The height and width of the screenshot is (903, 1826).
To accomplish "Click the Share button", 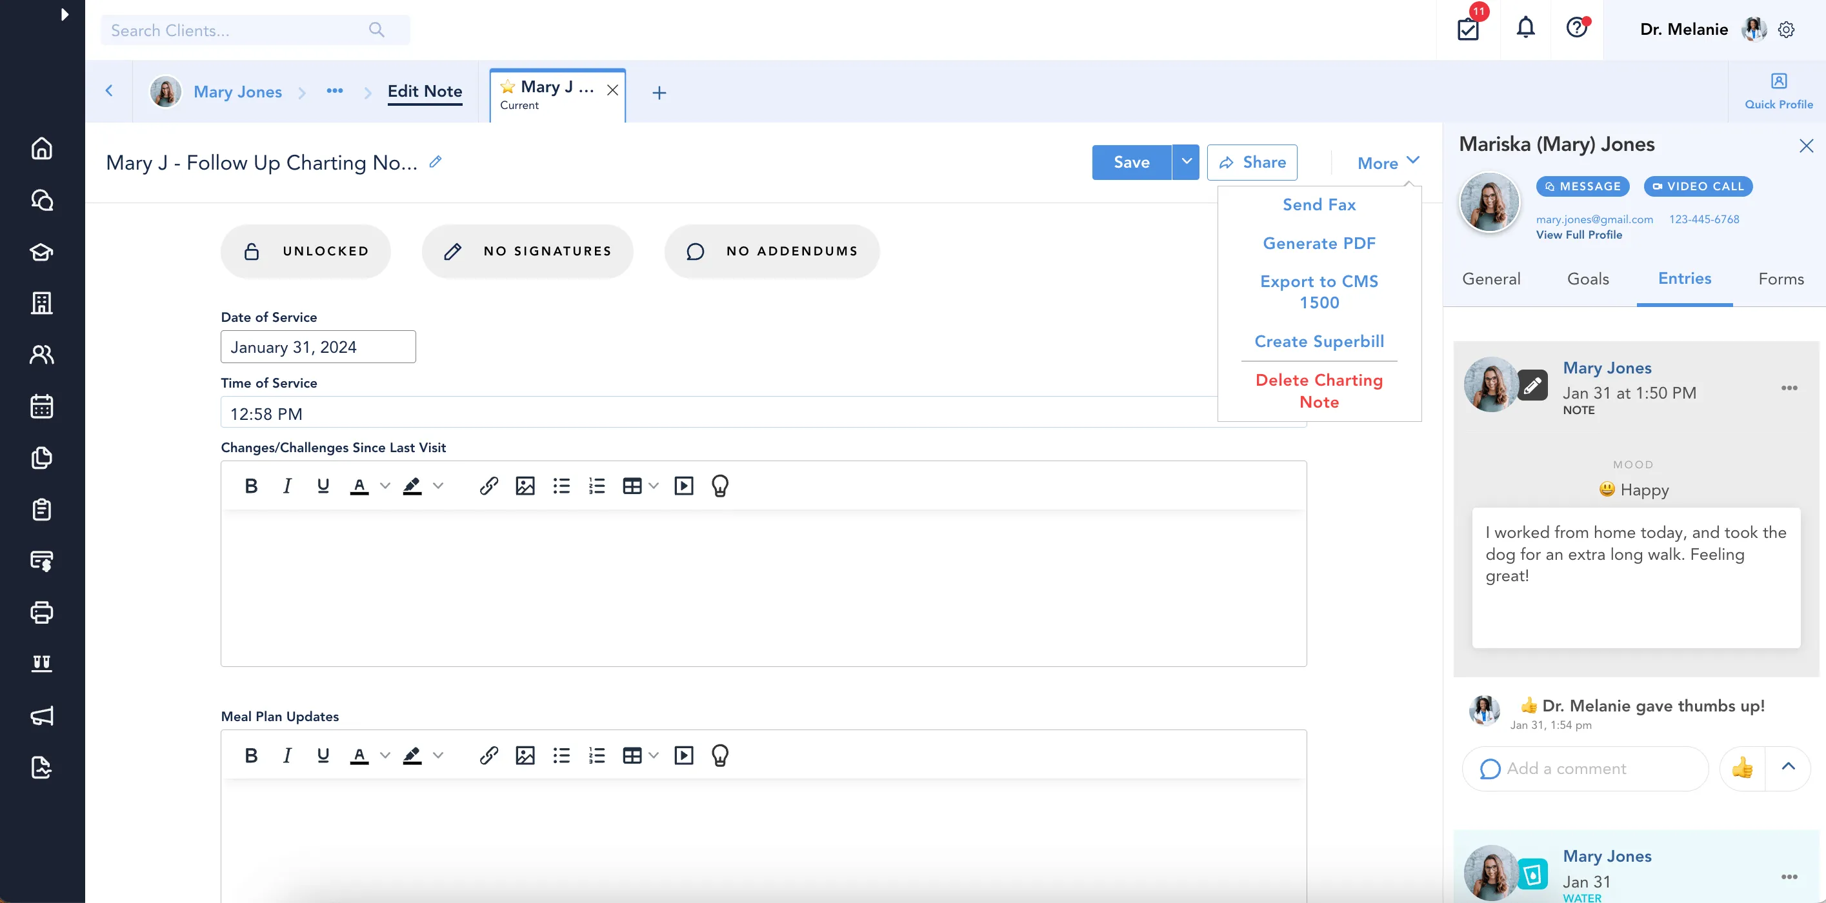I will [x=1252, y=162].
